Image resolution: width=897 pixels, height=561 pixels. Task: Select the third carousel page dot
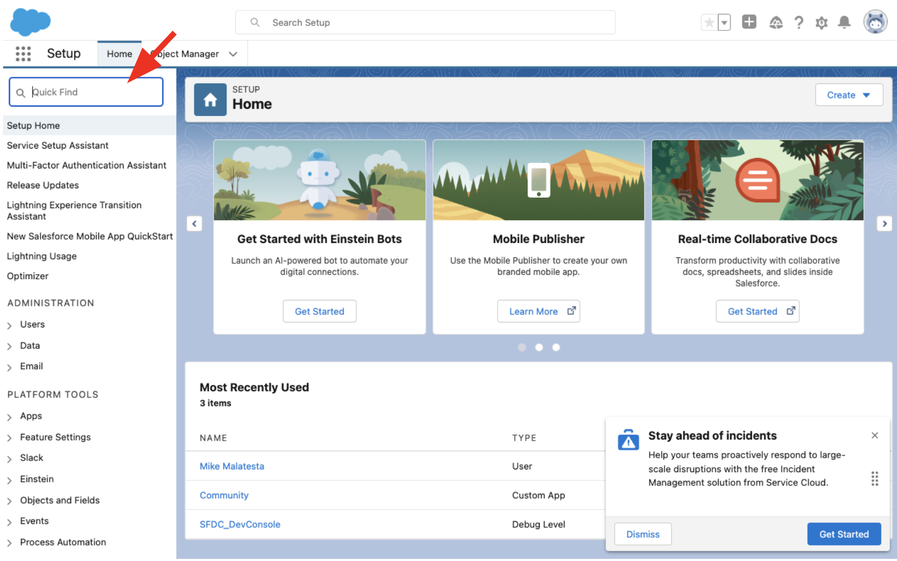tap(556, 347)
